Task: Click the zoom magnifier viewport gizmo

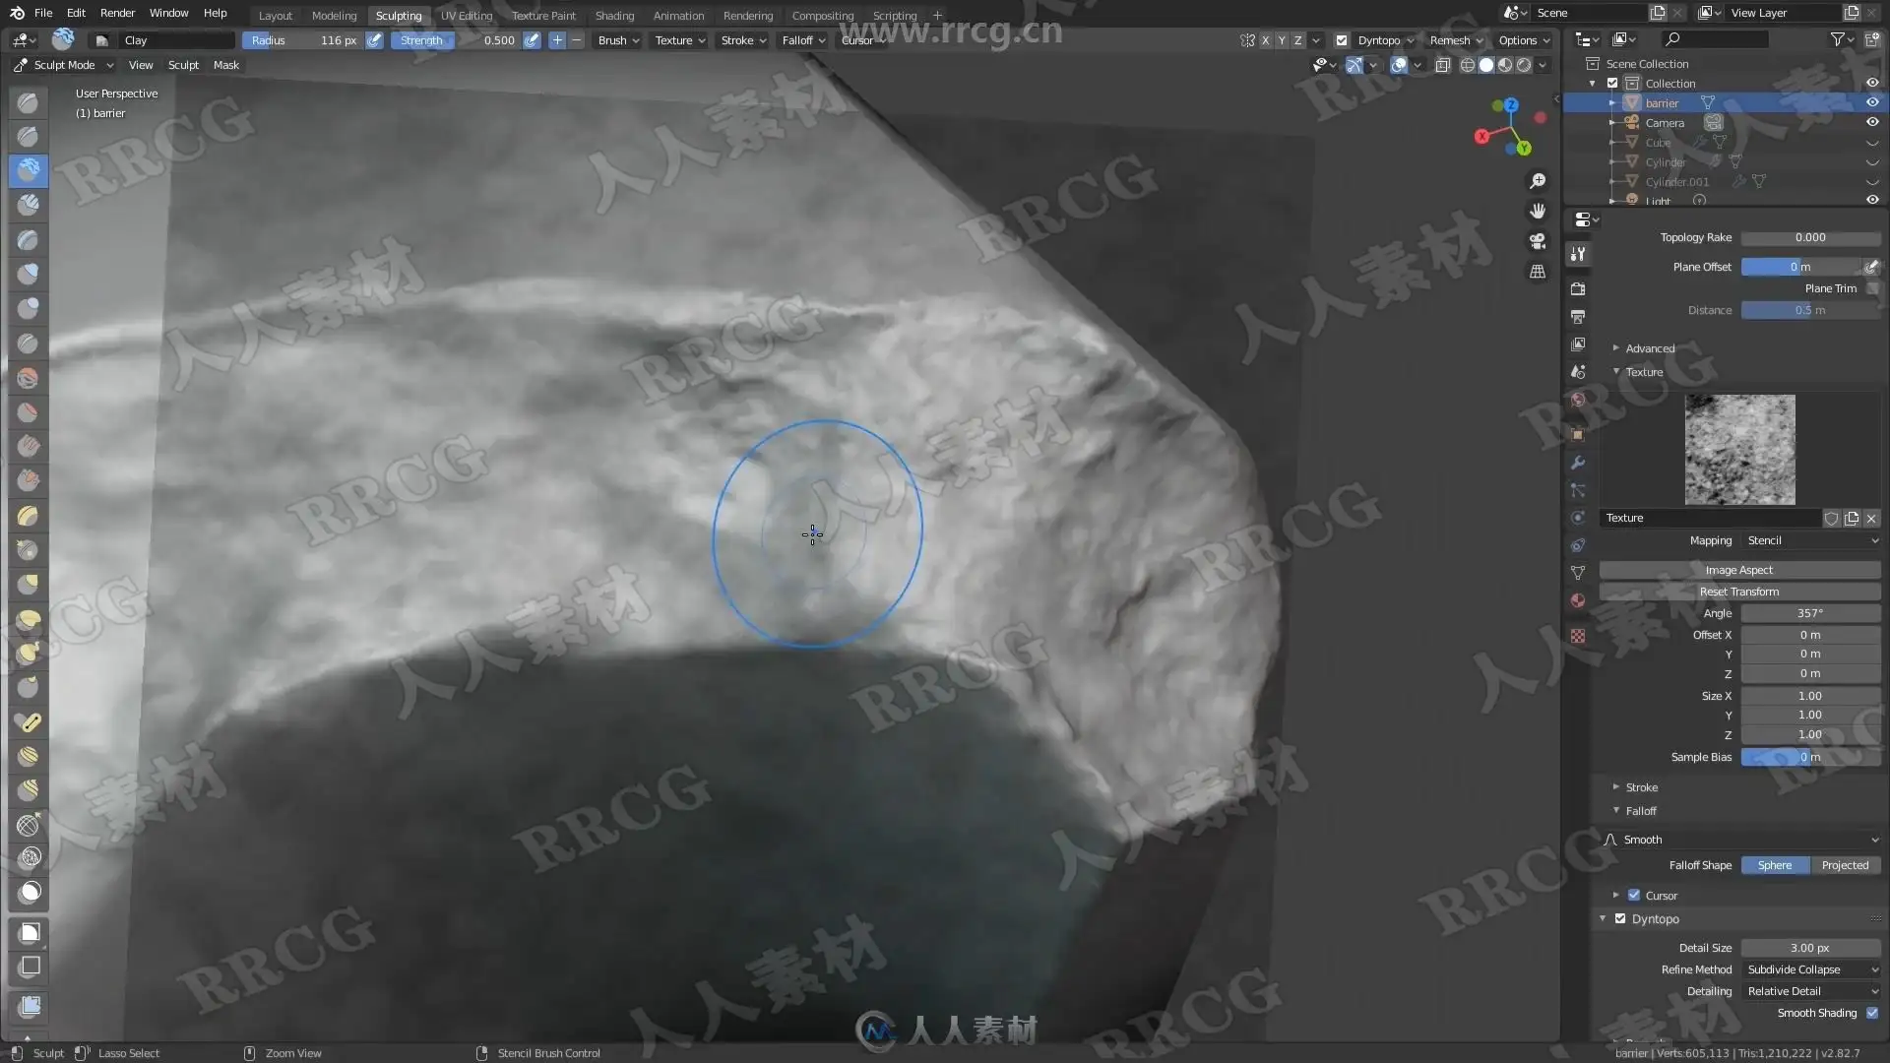Action: click(1537, 181)
